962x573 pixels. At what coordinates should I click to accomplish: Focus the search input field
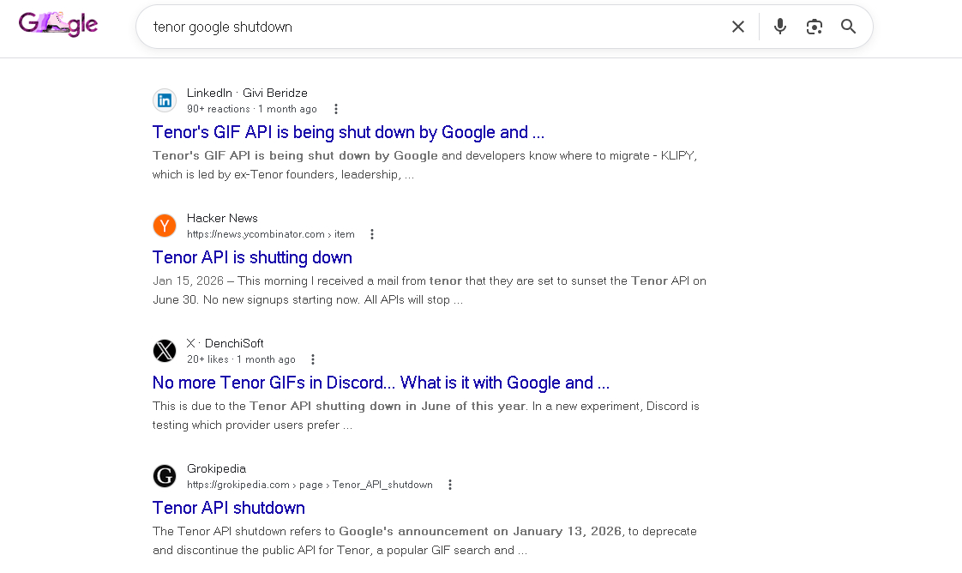click(x=429, y=27)
